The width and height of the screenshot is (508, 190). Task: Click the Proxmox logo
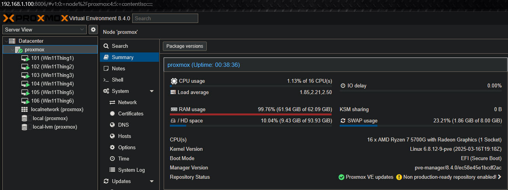coord(35,18)
